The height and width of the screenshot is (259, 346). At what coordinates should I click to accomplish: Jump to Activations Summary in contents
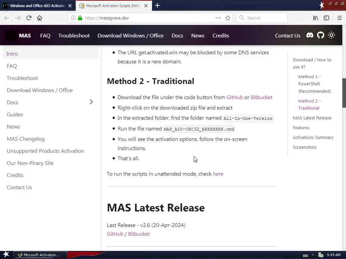313,137
